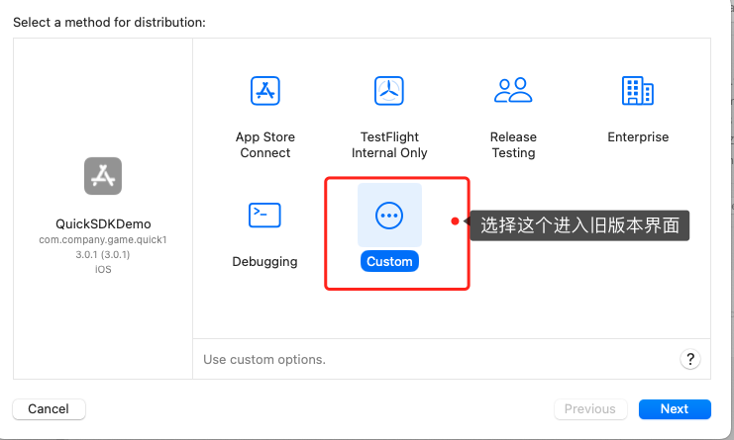Click the red dot annotation marker
Viewport: 734px width, 440px height.
455,221
